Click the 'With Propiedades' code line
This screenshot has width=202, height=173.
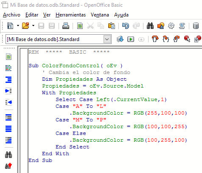pos(69,93)
